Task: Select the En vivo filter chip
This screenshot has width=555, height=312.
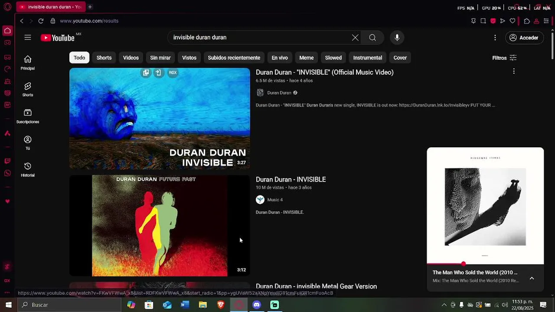Action: tap(280, 58)
